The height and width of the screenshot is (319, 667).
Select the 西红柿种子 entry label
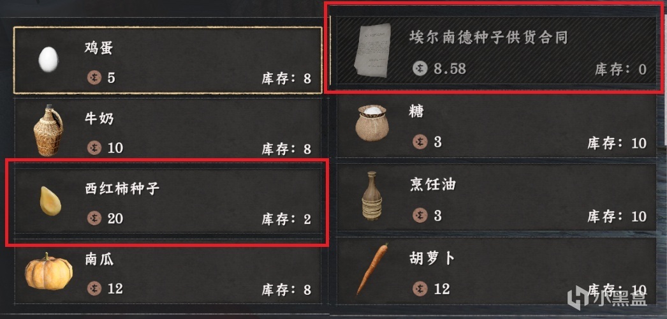pos(122,188)
